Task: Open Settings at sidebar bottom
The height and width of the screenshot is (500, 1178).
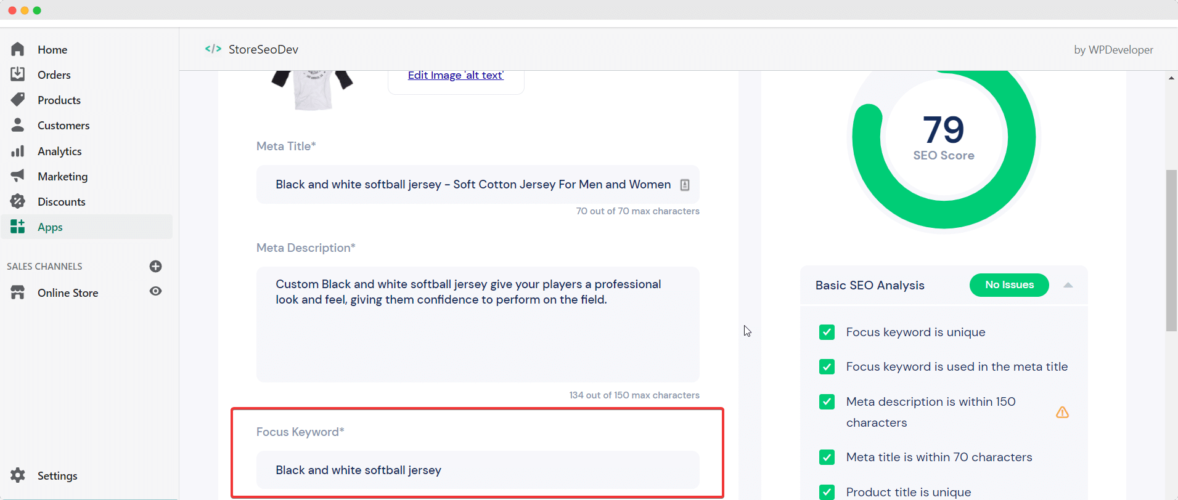Action: 57,475
